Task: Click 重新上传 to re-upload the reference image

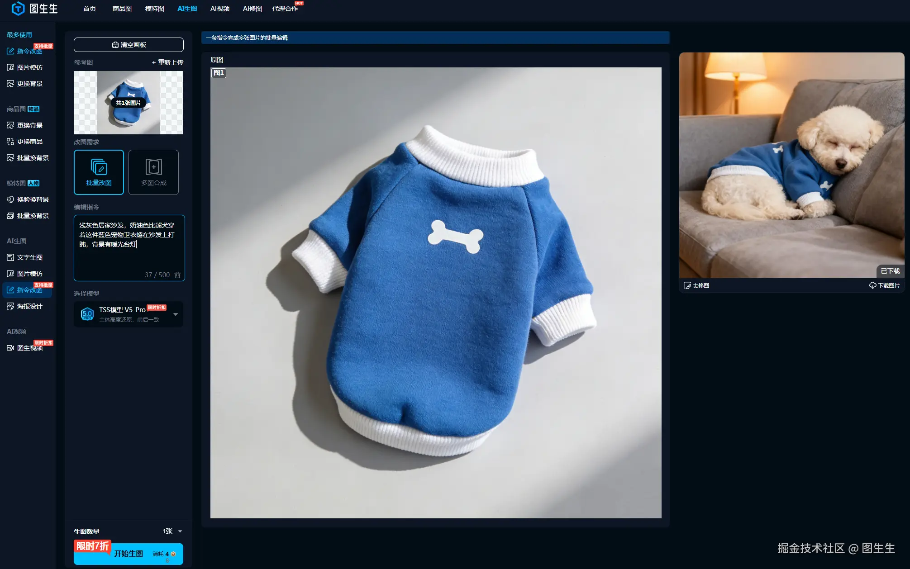Action: coord(167,62)
